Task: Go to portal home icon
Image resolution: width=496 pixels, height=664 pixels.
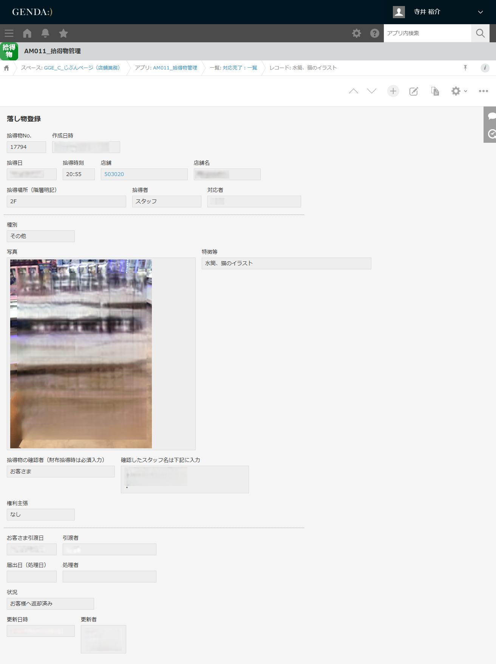Action: point(27,33)
